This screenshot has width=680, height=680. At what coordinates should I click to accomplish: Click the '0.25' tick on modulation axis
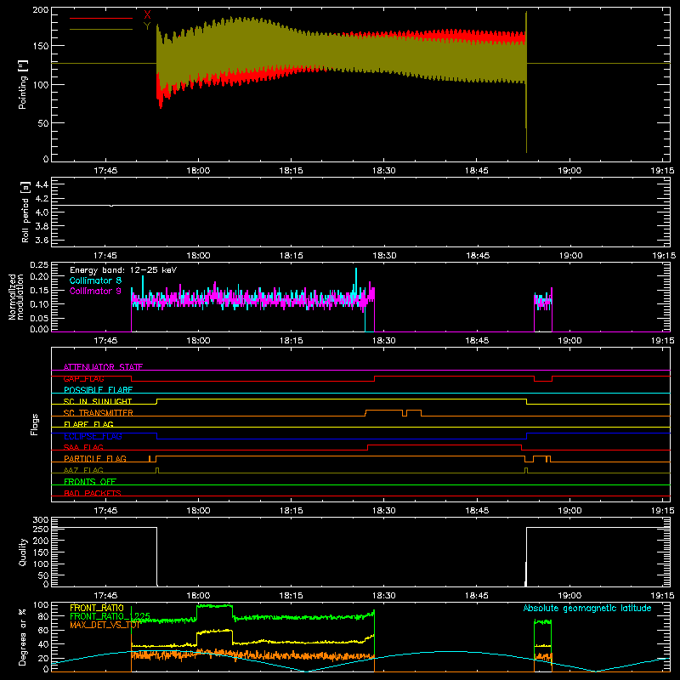click(39, 265)
